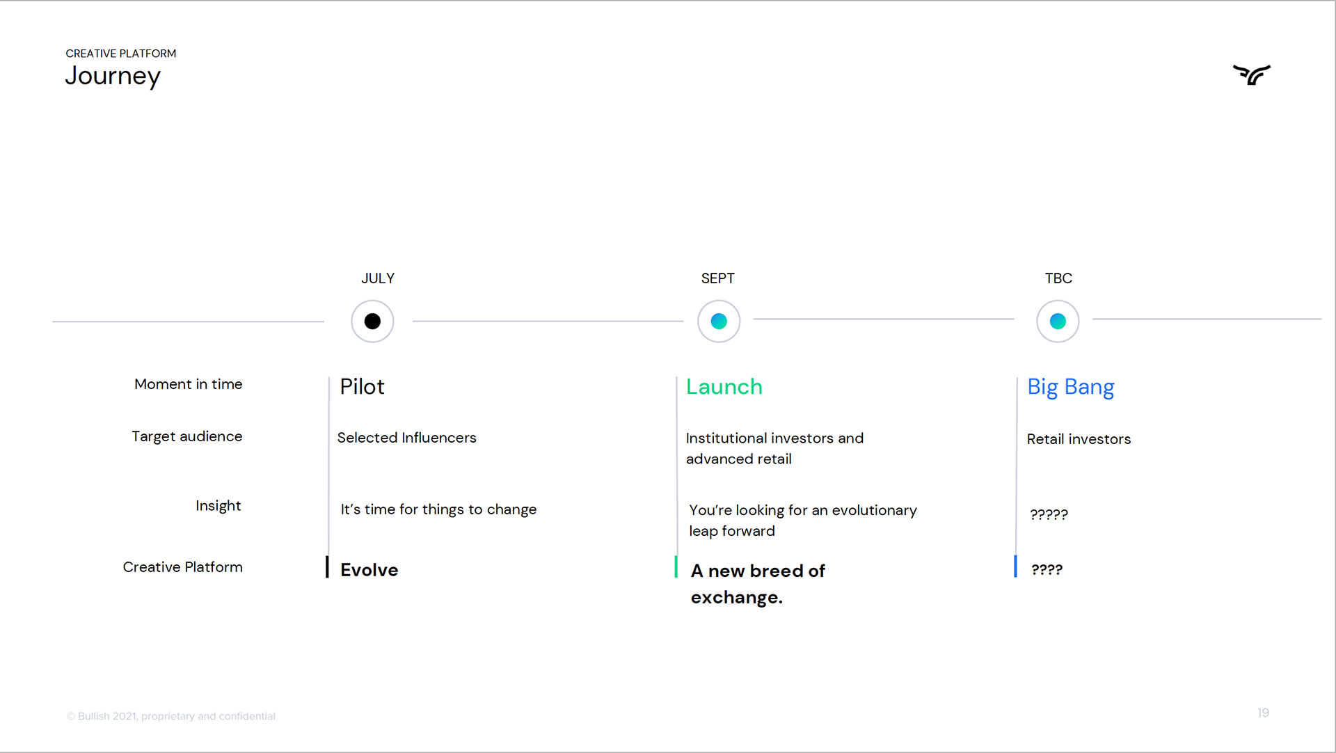Click the Selected Influencers text
The width and height of the screenshot is (1336, 753).
406,438
